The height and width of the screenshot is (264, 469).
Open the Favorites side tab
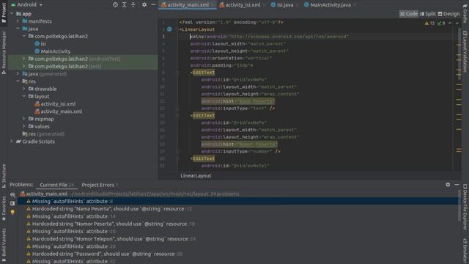[x=4, y=208]
